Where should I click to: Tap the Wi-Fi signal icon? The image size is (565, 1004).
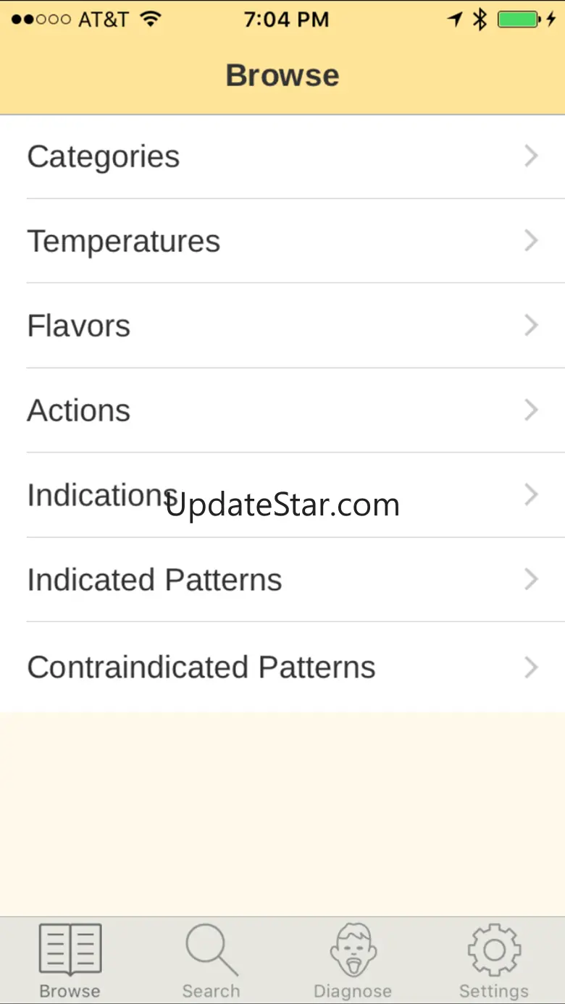[x=151, y=20]
